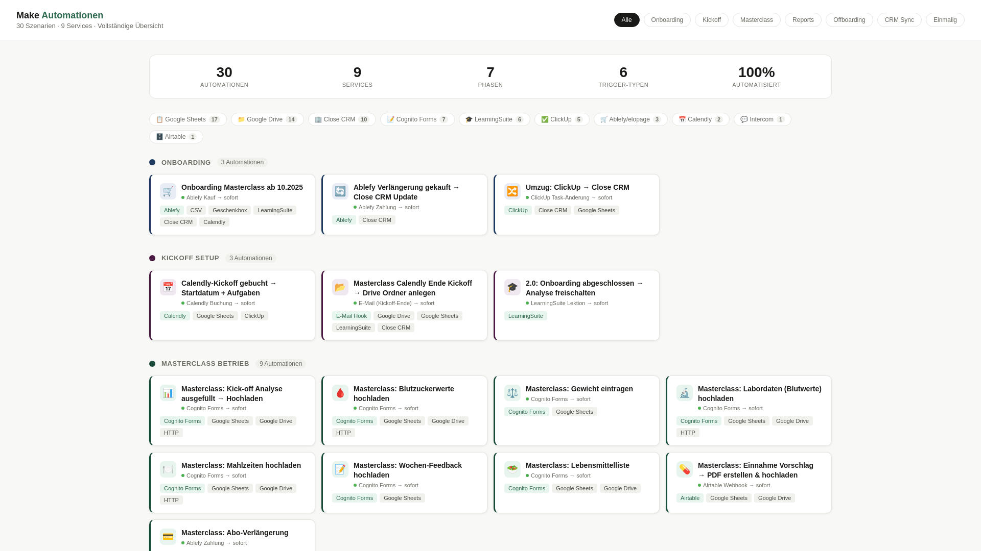Image resolution: width=981 pixels, height=551 pixels.
Task: Click the Geschenkbox tag on Onboarding Masterclass card
Action: 229,210
